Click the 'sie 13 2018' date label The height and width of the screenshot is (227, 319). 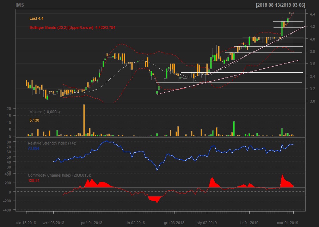coord(26,223)
